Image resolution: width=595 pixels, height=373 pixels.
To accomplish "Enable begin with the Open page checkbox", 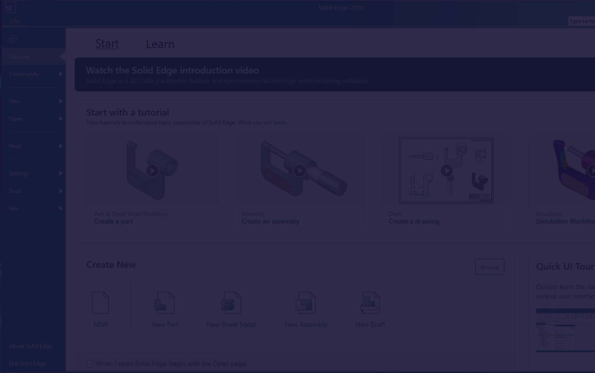I will [90, 364].
